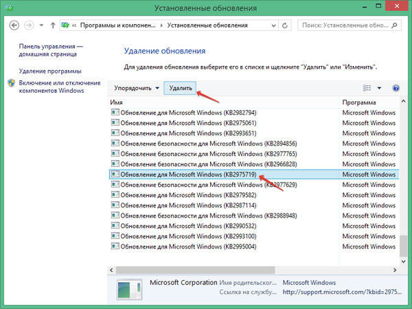Select security update KB2977765 row
Viewport: 412px width, 309px height.
(254, 154)
